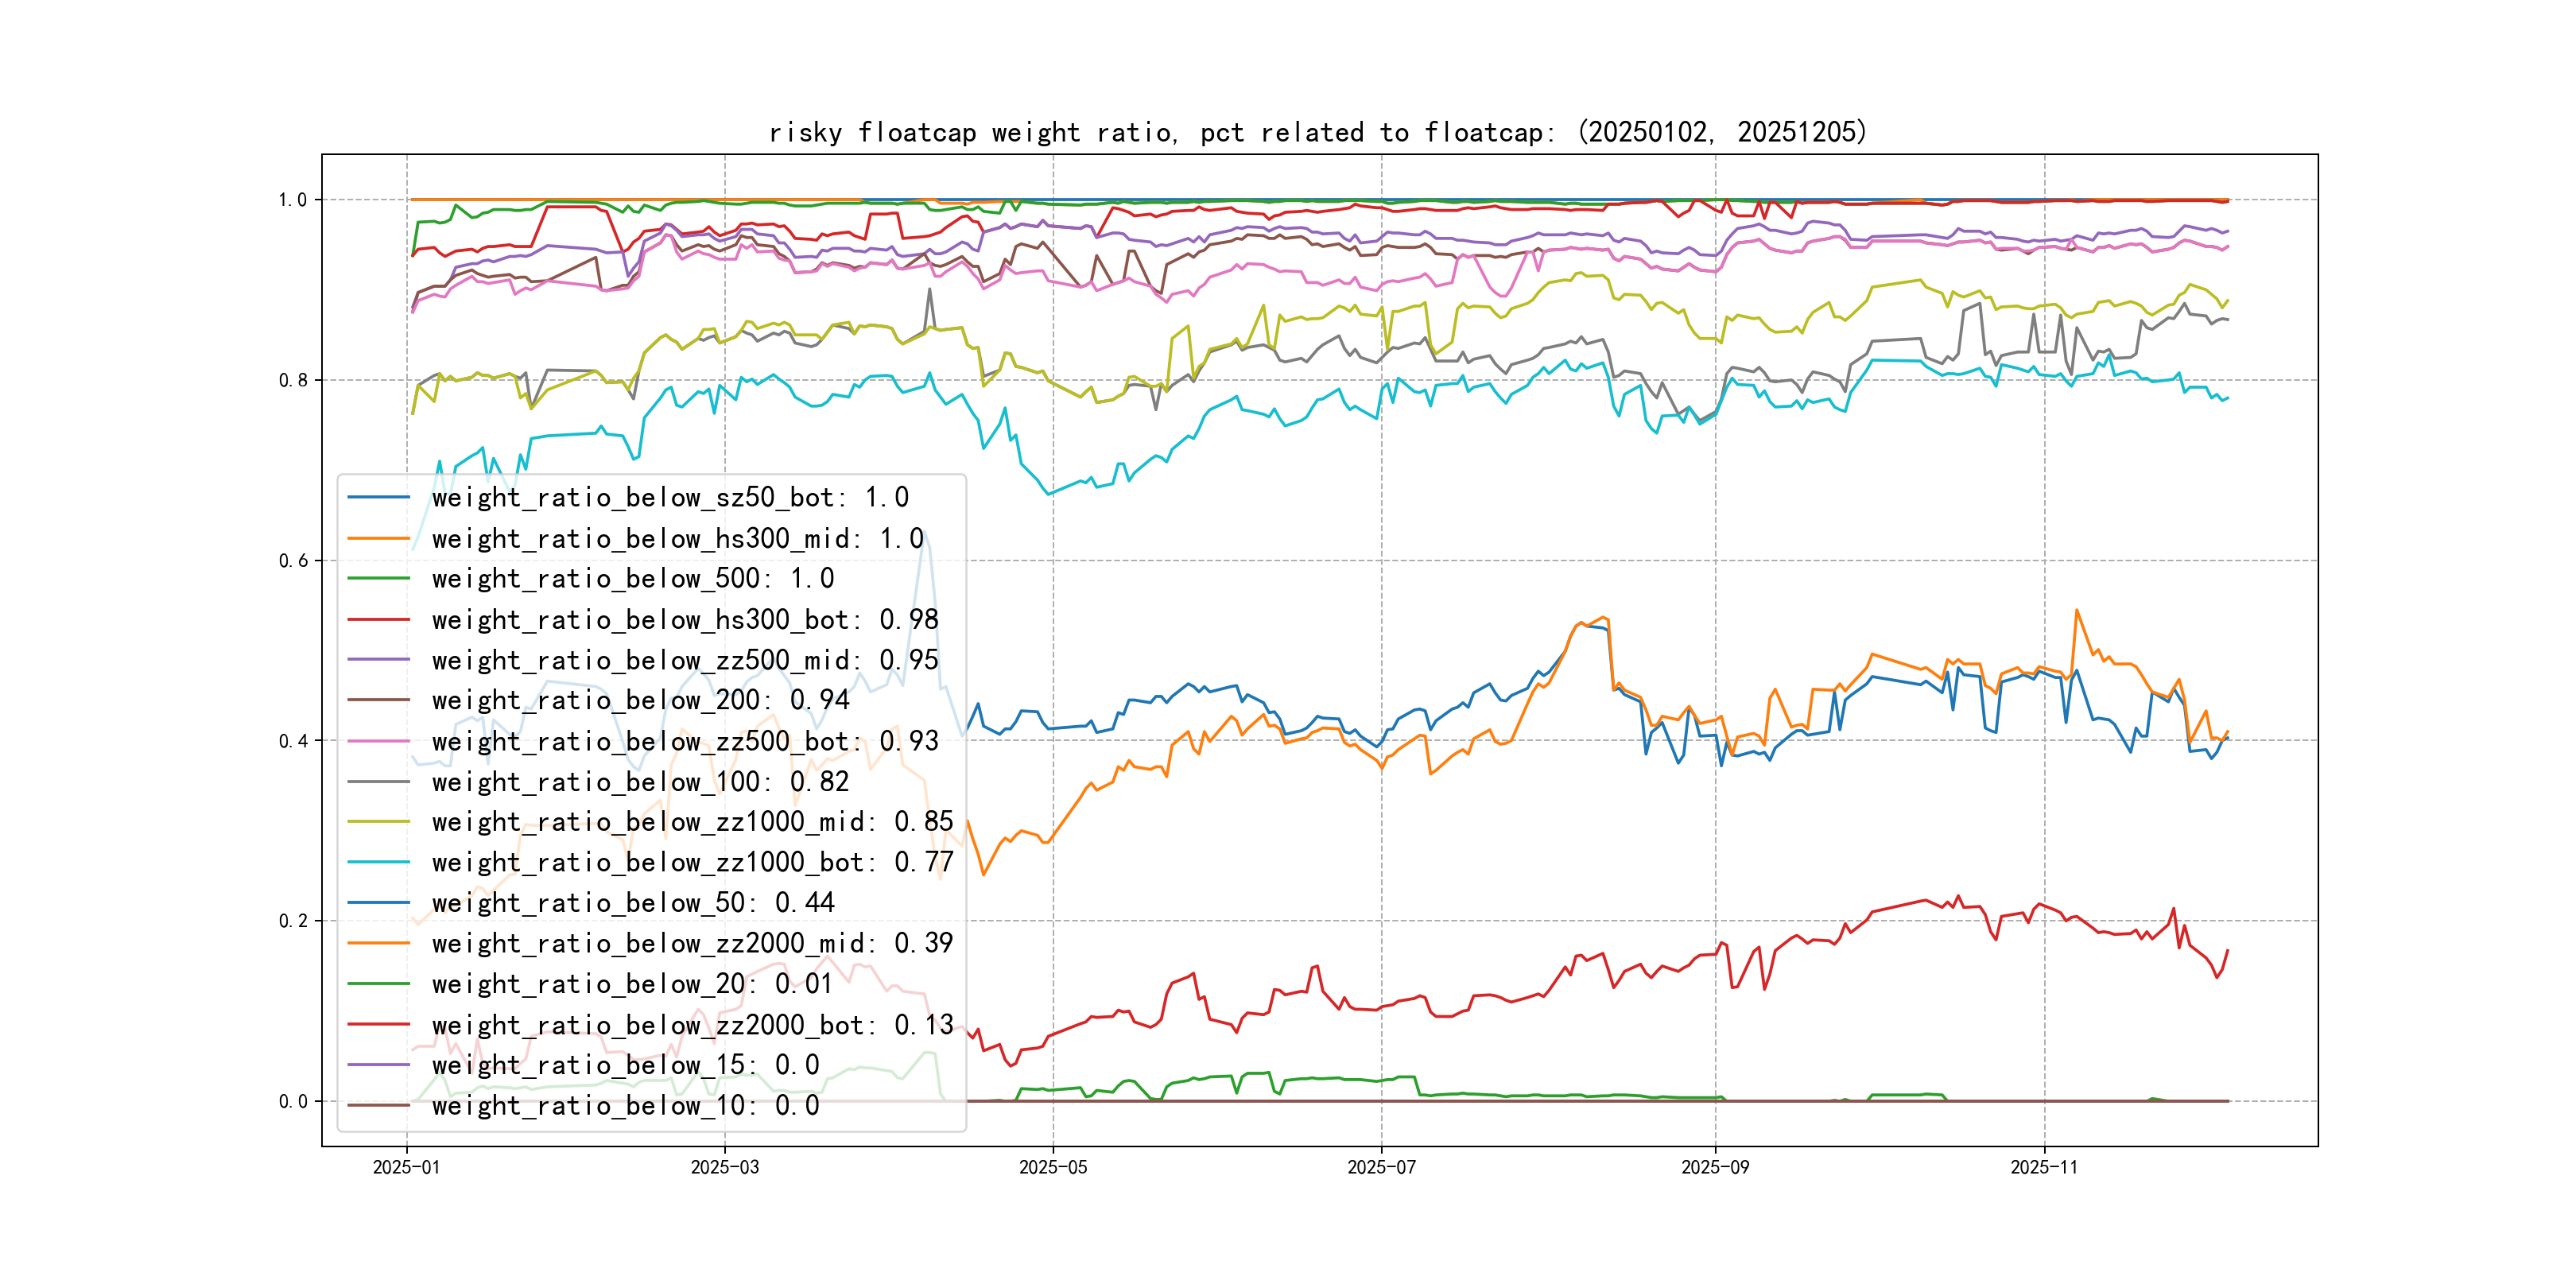Screen dimensions: 2576x1288
Task: Click the 2025-11 x-axis tick label
Action: [2044, 1167]
